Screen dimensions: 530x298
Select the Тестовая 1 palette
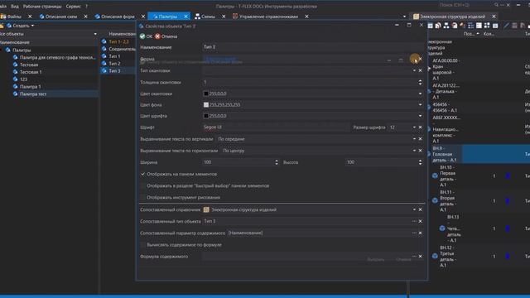[x=31, y=72]
